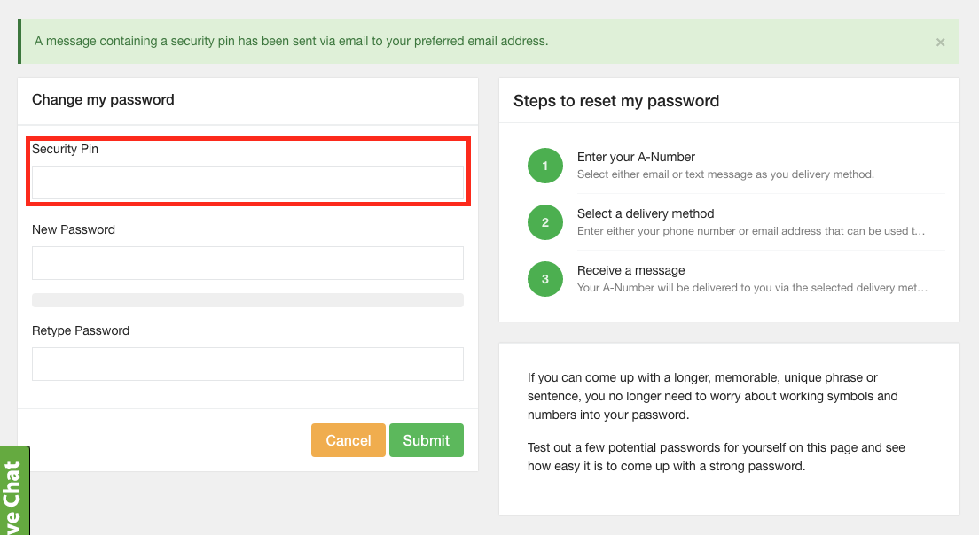Click the Retype Password field label
This screenshot has width=979, height=535.
[x=81, y=330]
